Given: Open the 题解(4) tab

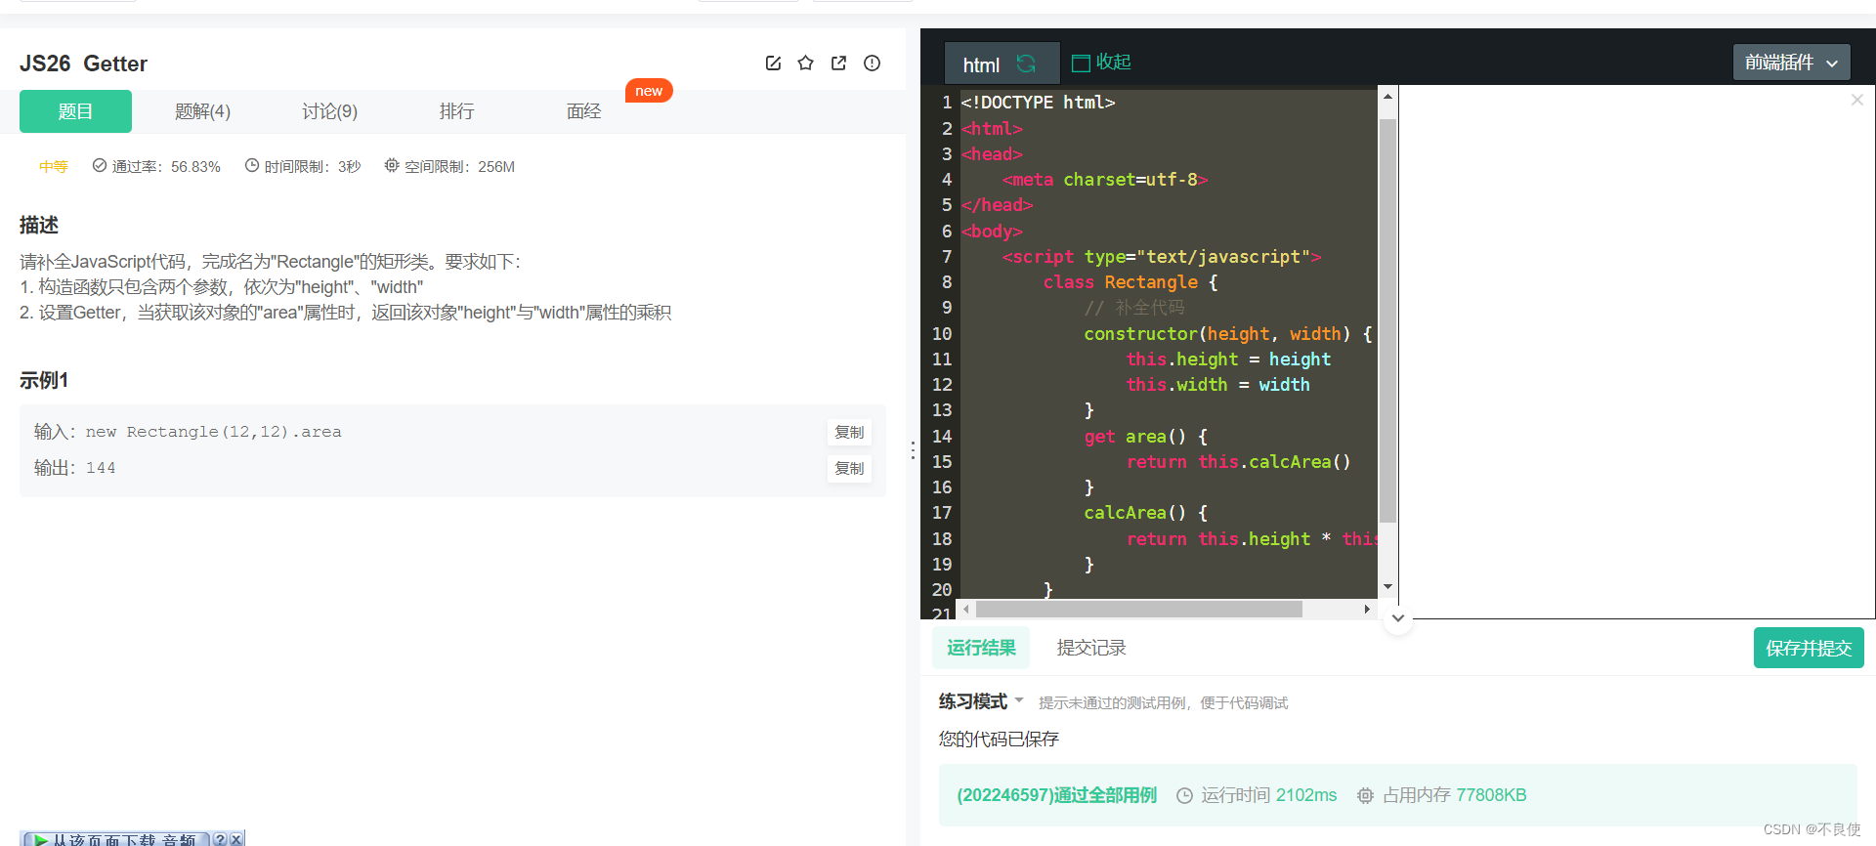Looking at the screenshot, I should coord(202,111).
